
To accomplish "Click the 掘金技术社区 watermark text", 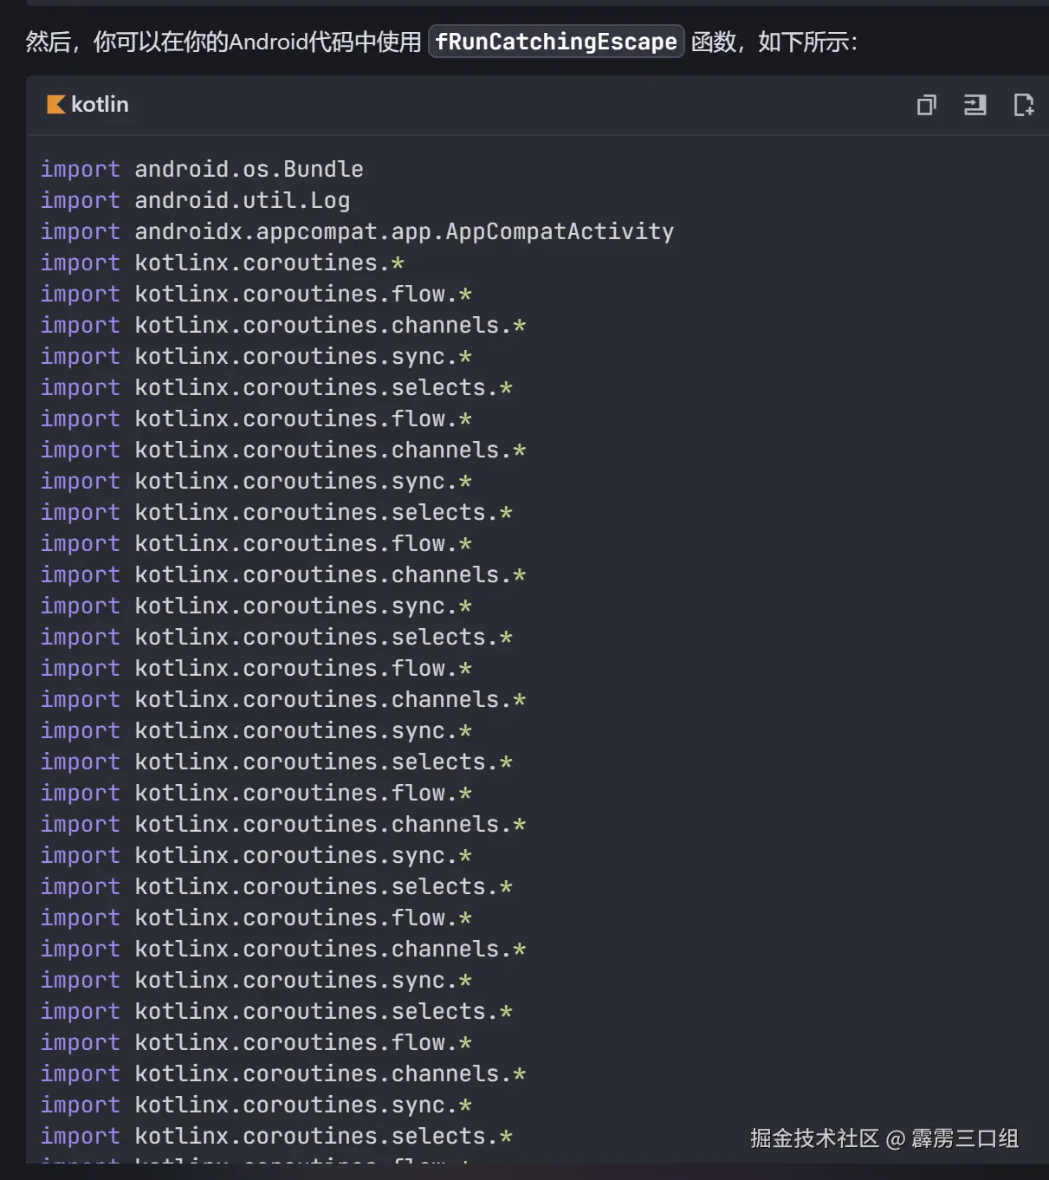I will click(x=814, y=1138).
